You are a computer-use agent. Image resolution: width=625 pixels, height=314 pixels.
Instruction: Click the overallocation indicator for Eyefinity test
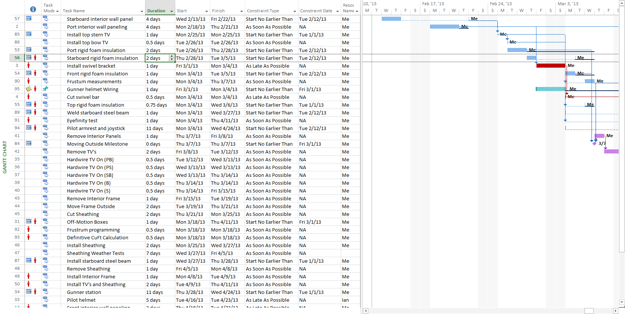[29, 120]
